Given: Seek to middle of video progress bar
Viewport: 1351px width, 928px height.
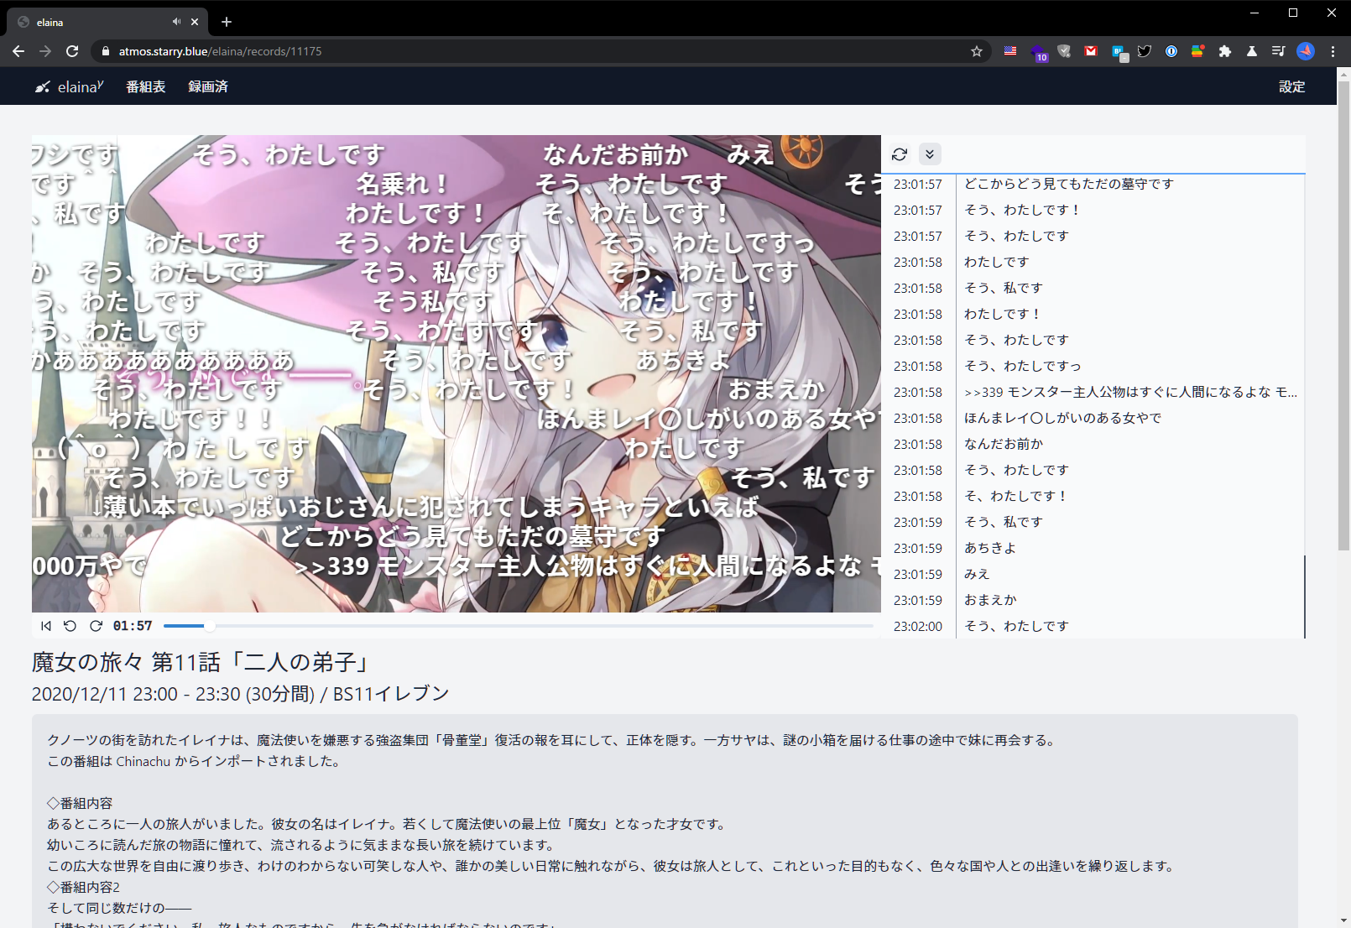Looking at the screenshot, I should pos(519,626).
